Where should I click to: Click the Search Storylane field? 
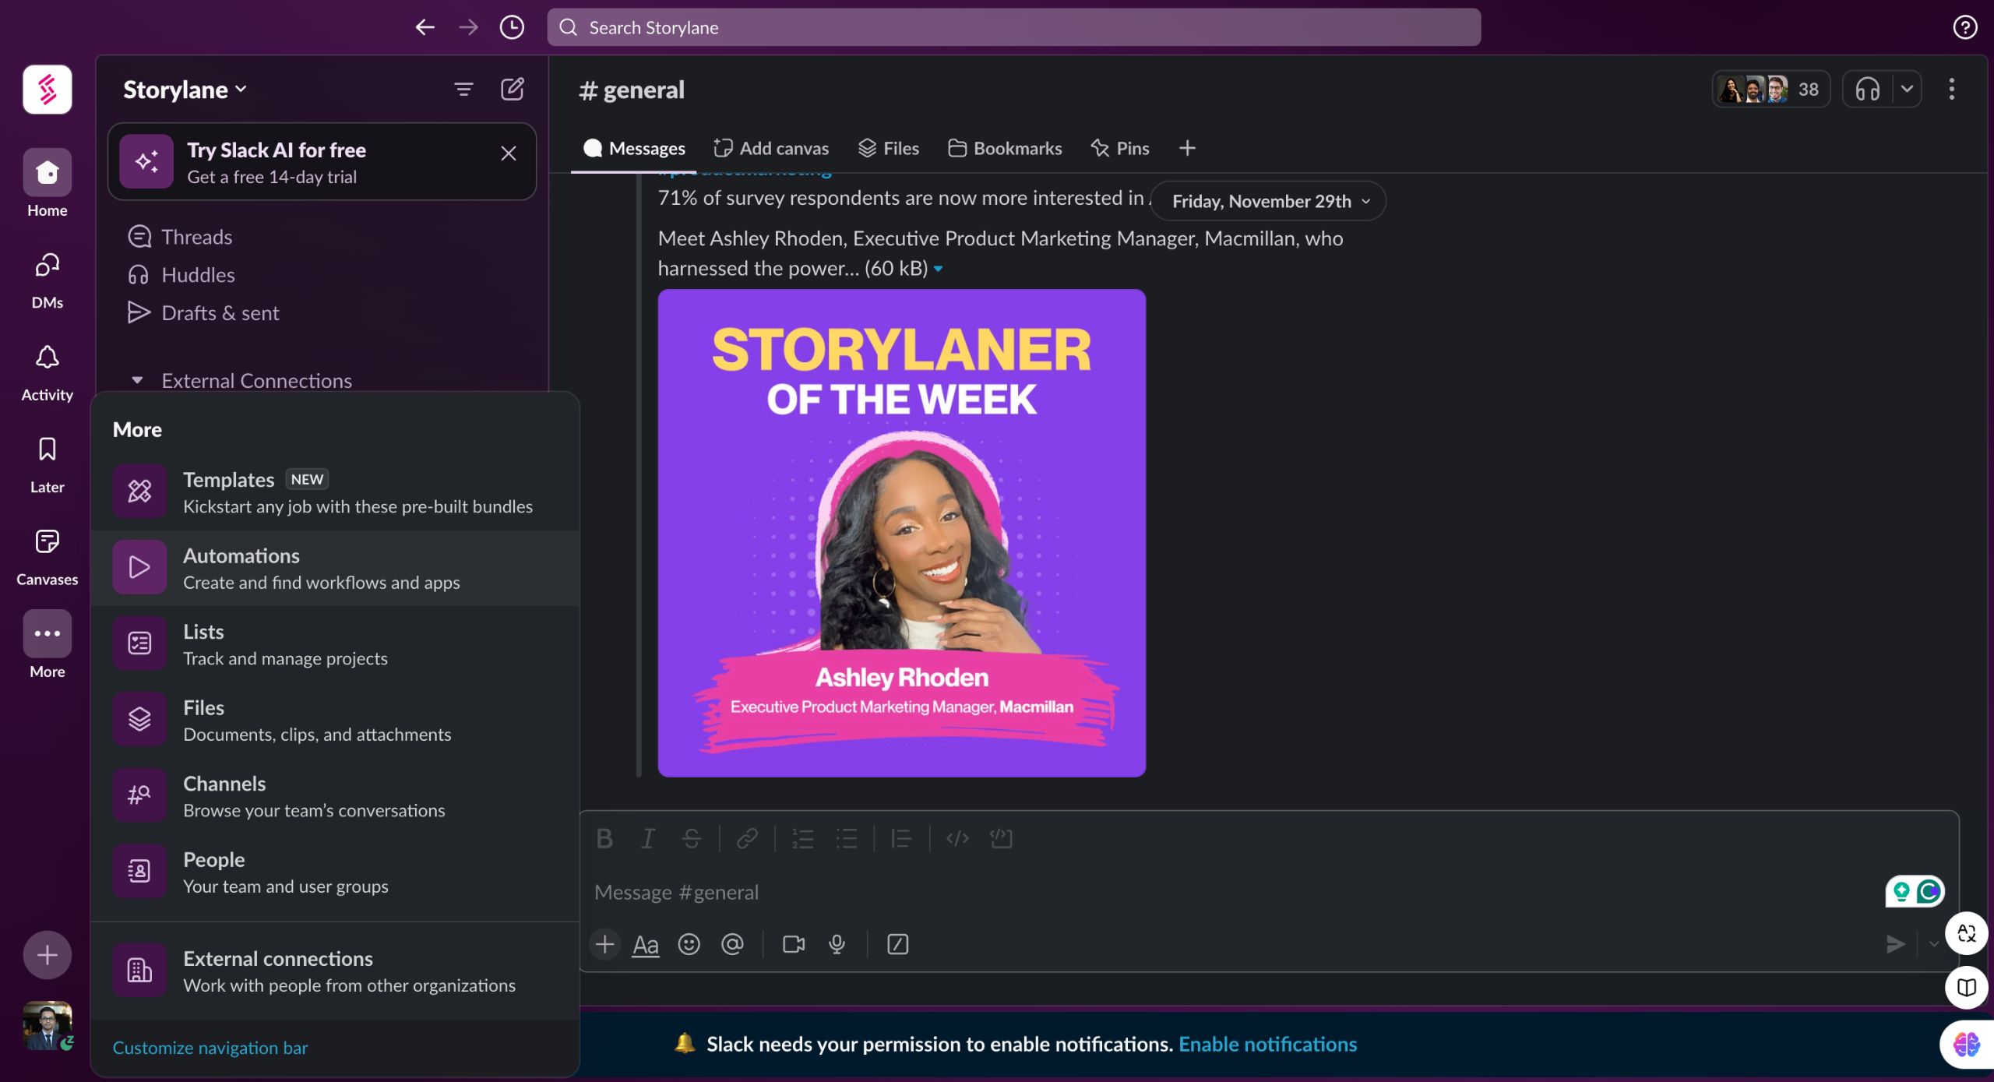1013,27
